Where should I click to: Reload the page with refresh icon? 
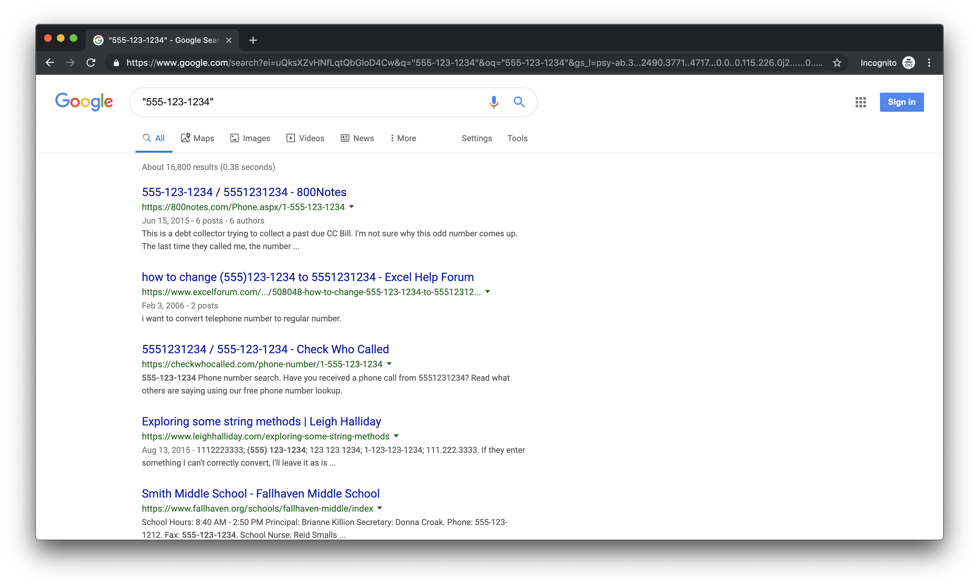point(91,63)
